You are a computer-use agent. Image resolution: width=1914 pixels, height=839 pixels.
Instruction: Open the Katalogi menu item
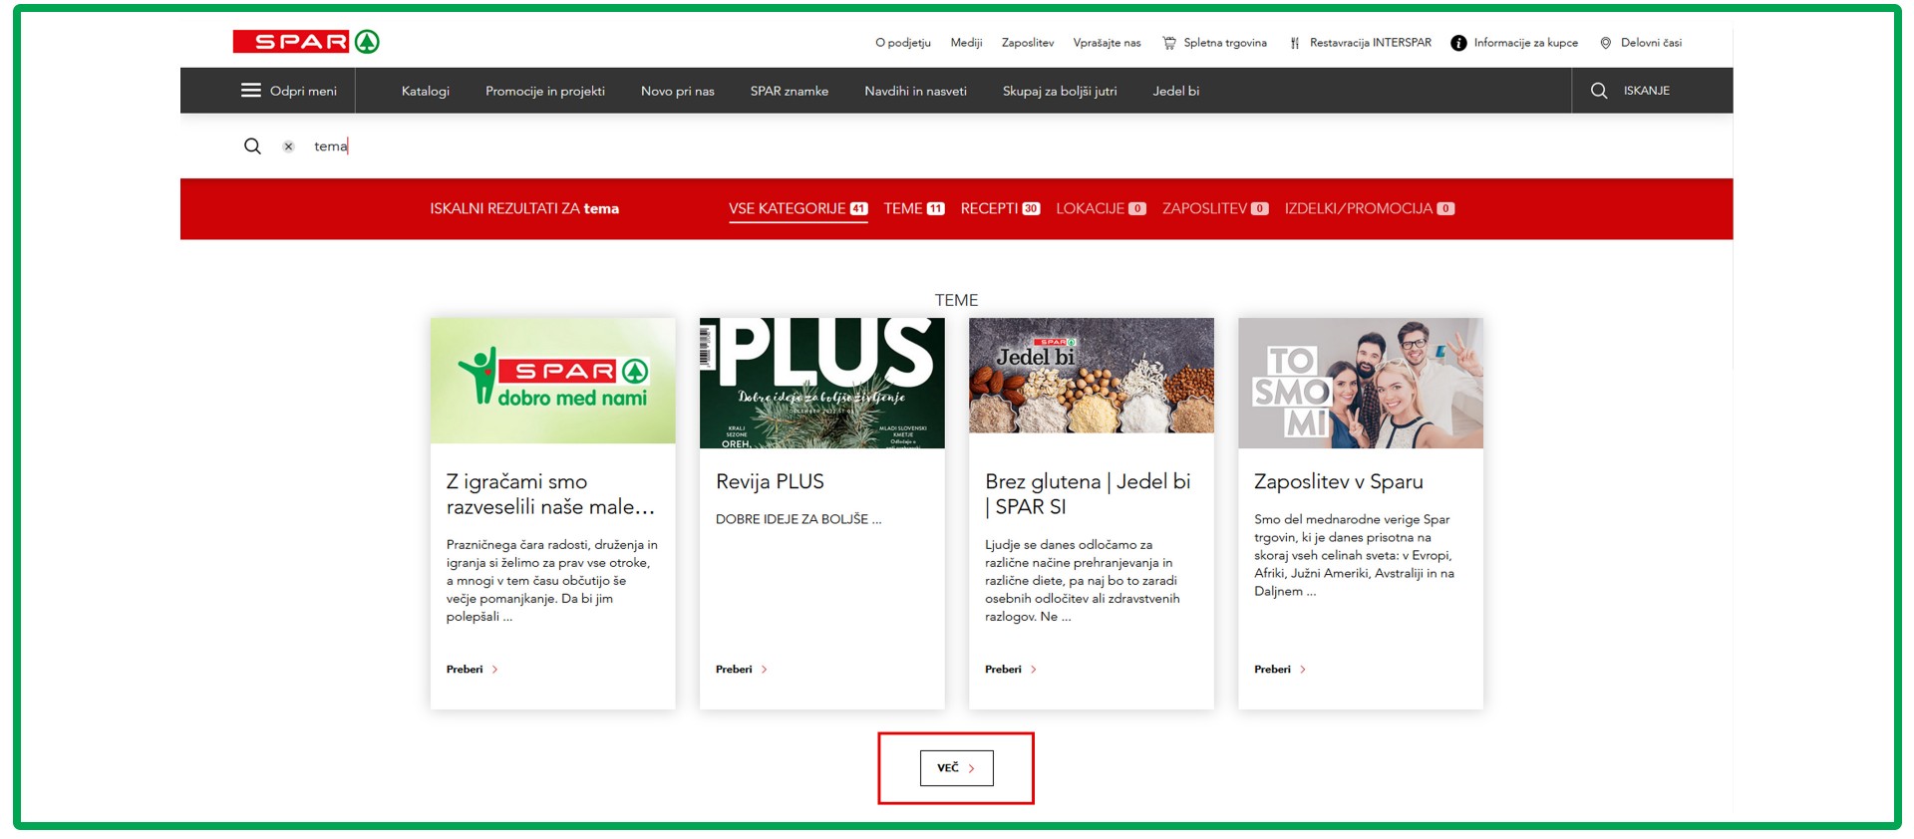click(x=426, y=91)
